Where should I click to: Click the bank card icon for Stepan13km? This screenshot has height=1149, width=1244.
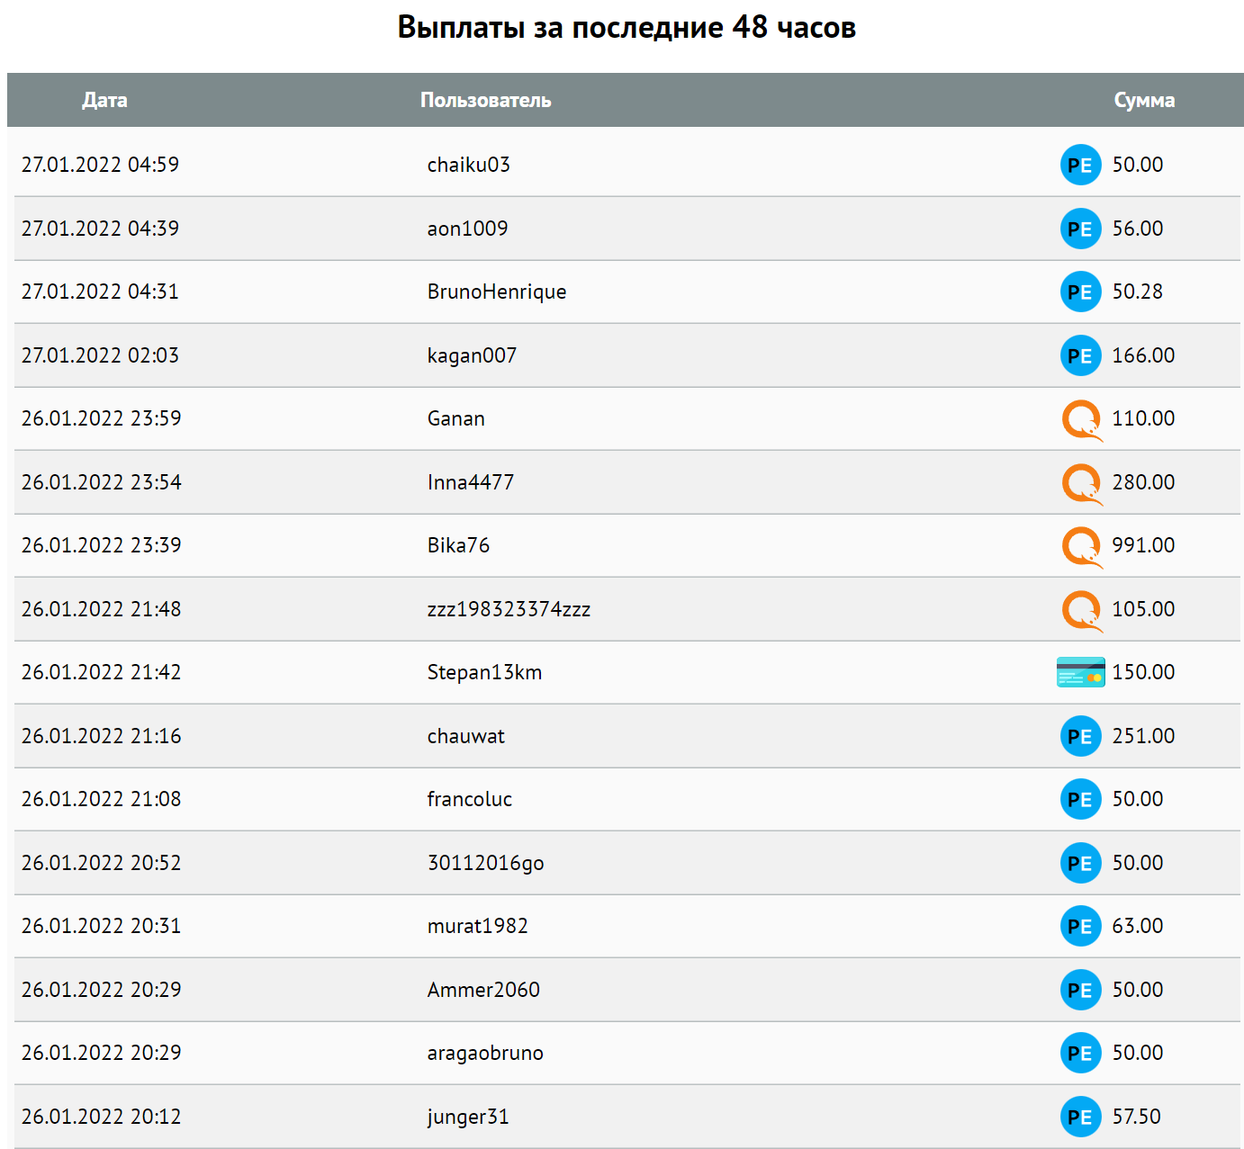click(x=1080, y=672)
